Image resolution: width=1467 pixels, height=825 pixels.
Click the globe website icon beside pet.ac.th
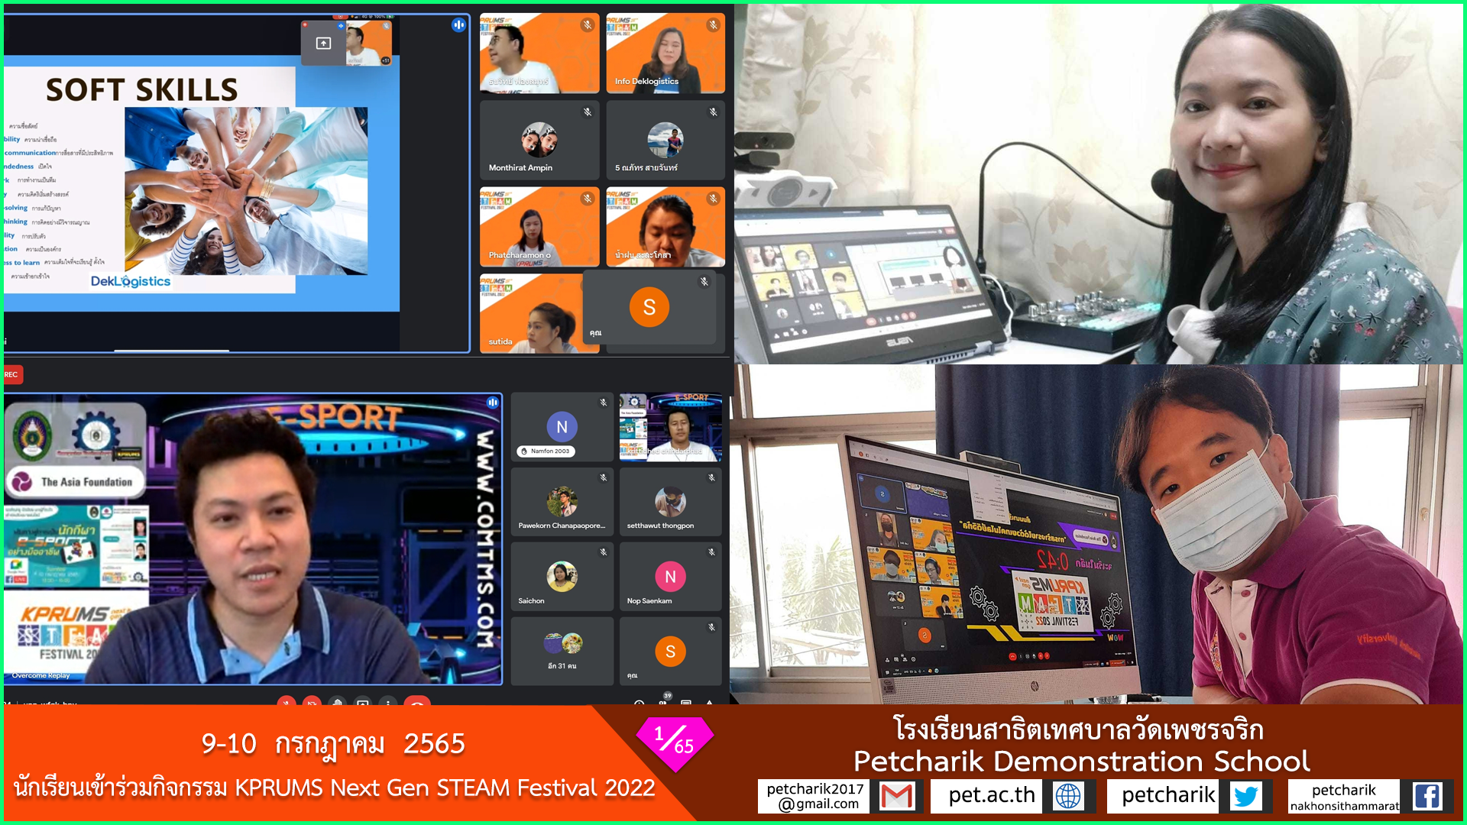[x=1067, y=797]
